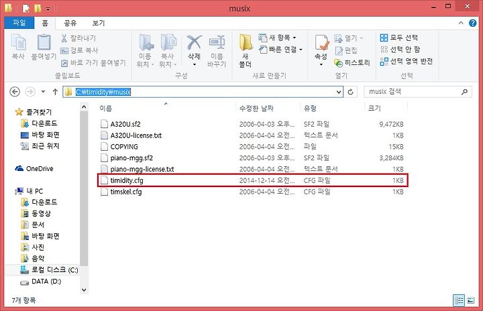
Task: Expand Properties (속성) dropdown arrow
Action: coord(321,64)
